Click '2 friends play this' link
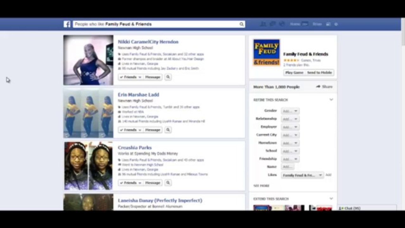The height and width of the screenshot is (228, 405). point(296,65)
